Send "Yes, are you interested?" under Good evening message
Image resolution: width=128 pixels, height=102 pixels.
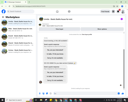(55, 50)
